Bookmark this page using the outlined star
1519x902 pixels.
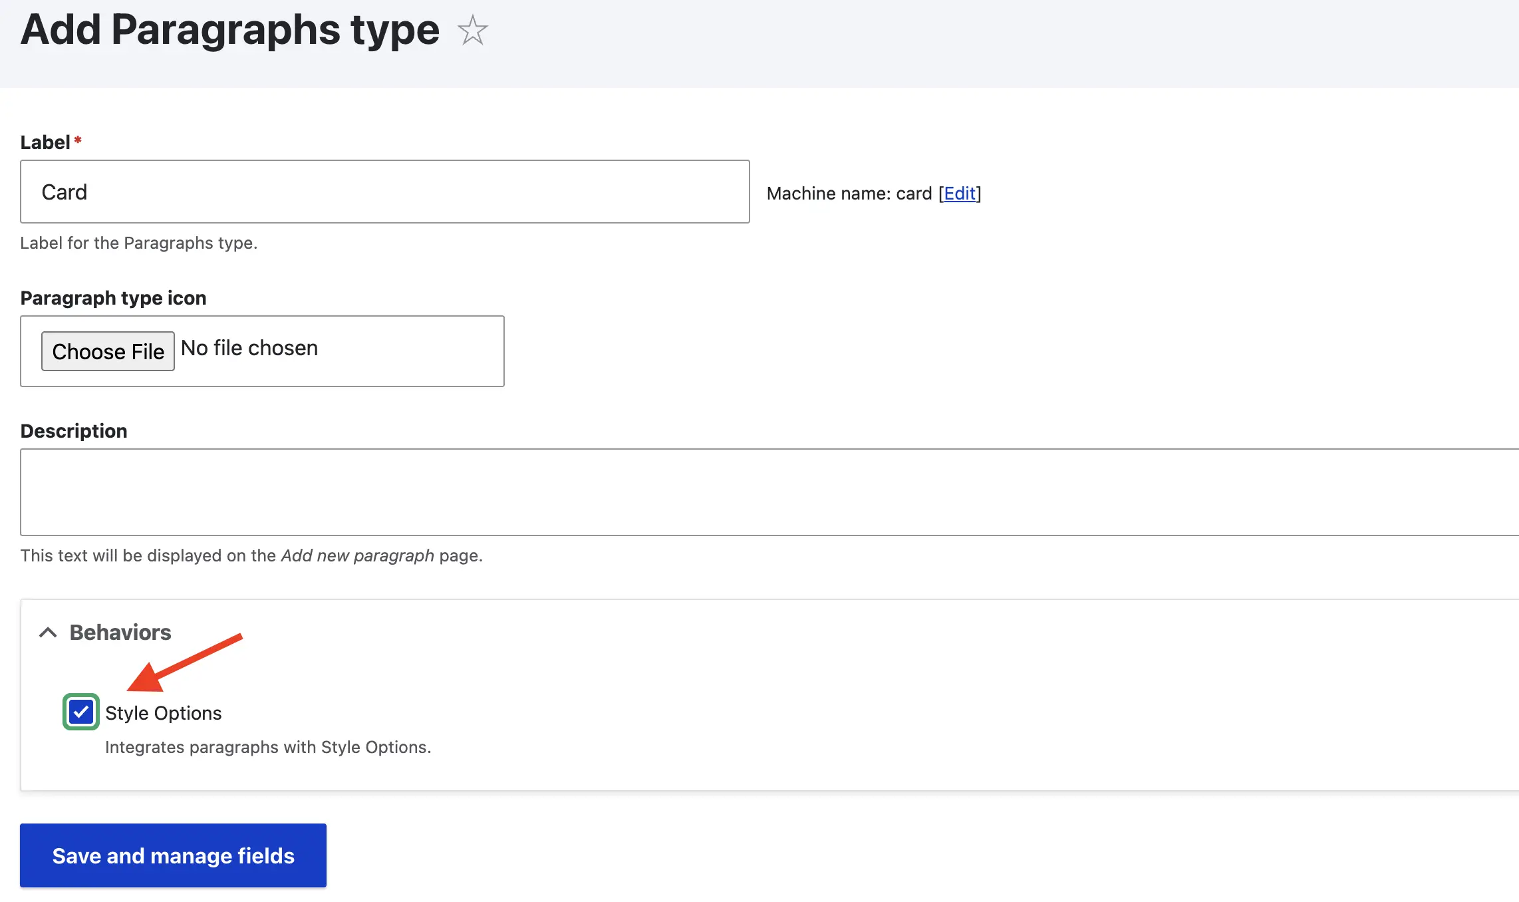[473, 30]
